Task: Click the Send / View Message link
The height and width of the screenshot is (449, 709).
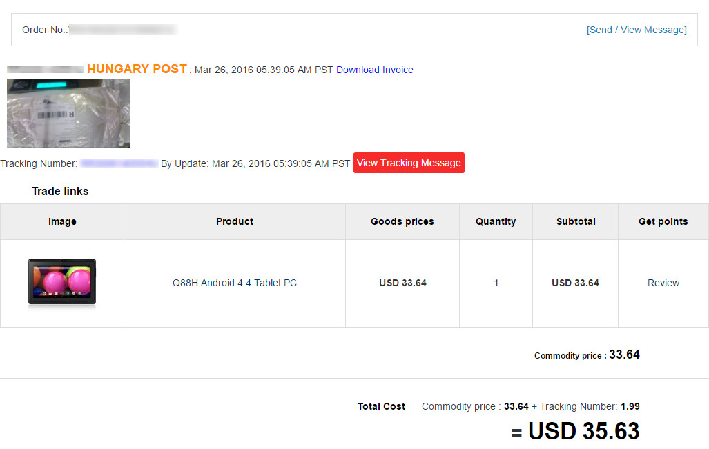Action: click(x=637, y=30)
